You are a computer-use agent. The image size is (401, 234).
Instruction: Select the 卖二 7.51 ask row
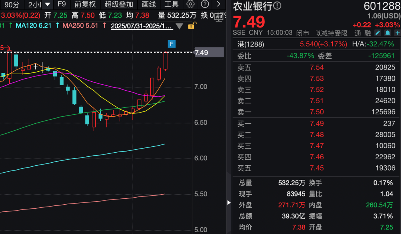click(316, 101)
